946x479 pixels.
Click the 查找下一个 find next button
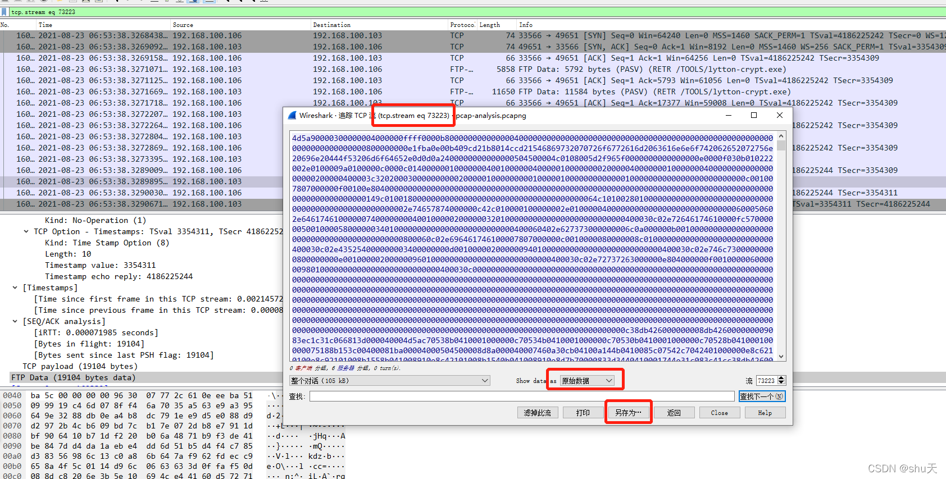(x=762, y=396)
